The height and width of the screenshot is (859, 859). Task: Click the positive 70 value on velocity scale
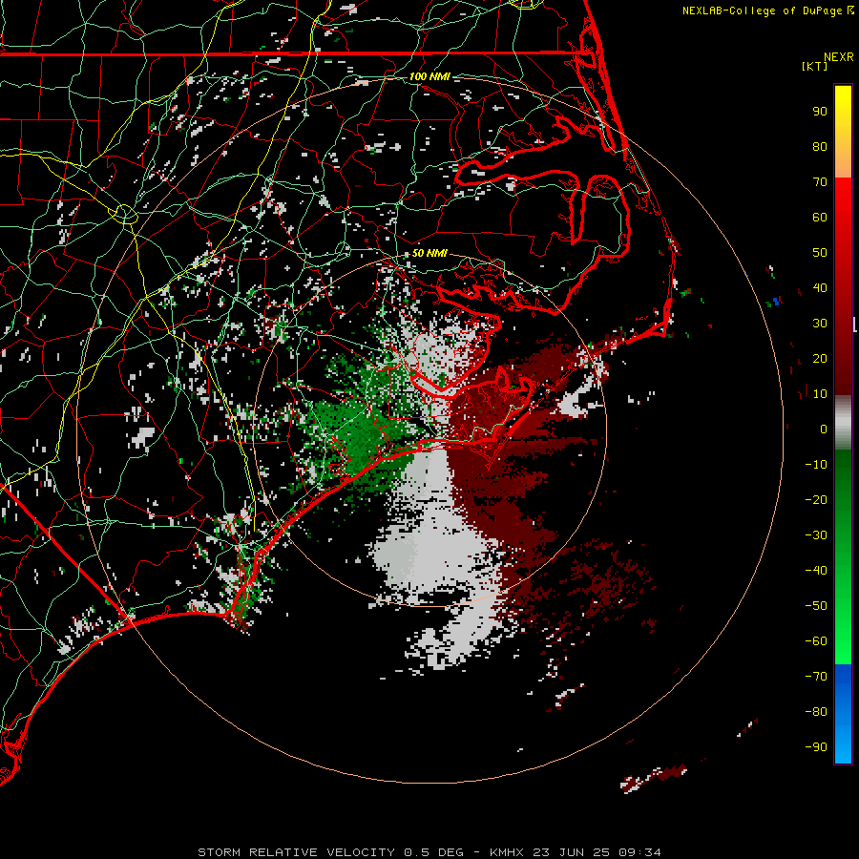click(820, 182)
